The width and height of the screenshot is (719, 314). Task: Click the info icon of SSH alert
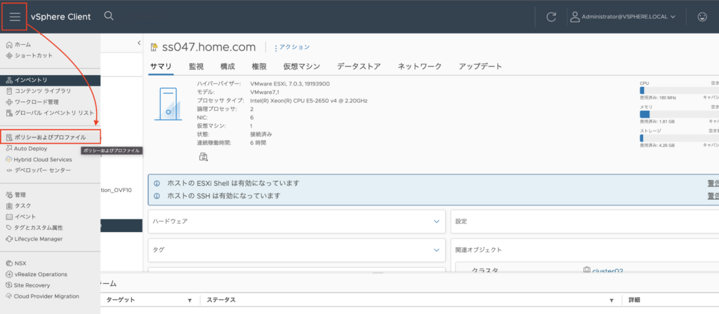click(157, 196)
